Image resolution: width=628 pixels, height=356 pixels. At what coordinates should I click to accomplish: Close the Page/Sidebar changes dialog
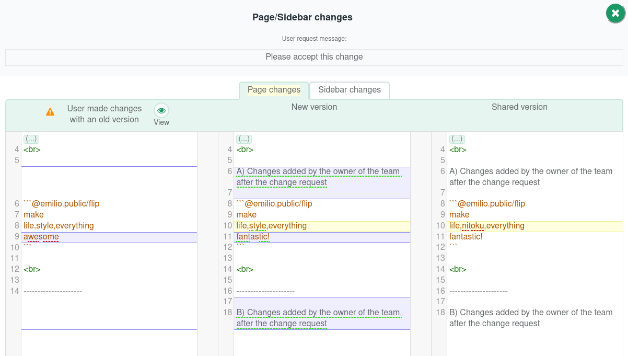(615, 13)
